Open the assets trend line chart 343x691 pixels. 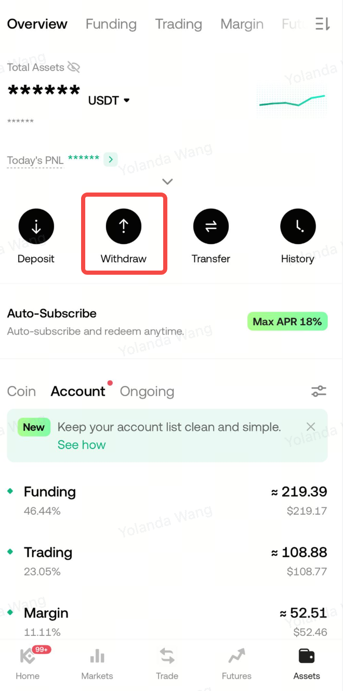(292, 100)
